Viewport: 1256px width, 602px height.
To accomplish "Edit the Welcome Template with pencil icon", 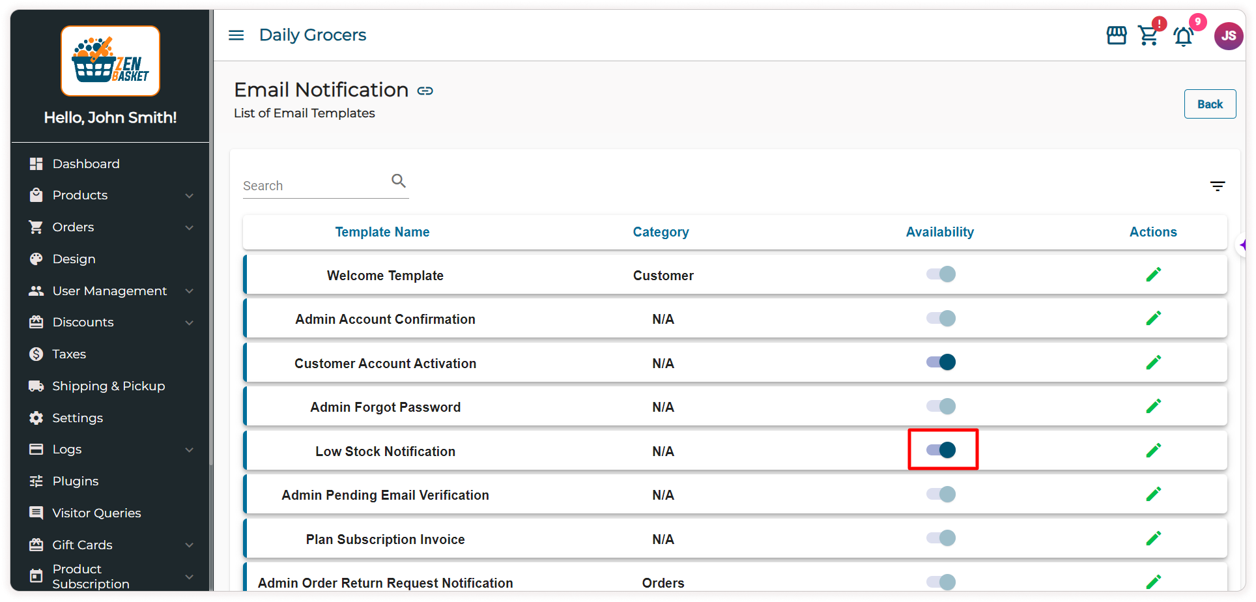I will [1153, 275].
